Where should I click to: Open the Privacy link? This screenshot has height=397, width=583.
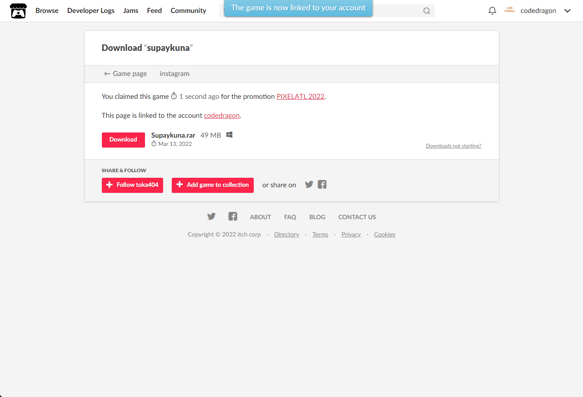(x=351, y=234)
